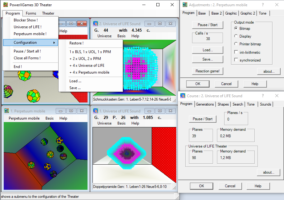Click the about... button in Adjustments
The width and height of the screenshot is (284, 200).
(269, 71)
